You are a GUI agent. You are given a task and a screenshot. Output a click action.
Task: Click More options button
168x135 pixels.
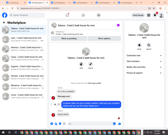pos(104,38)
